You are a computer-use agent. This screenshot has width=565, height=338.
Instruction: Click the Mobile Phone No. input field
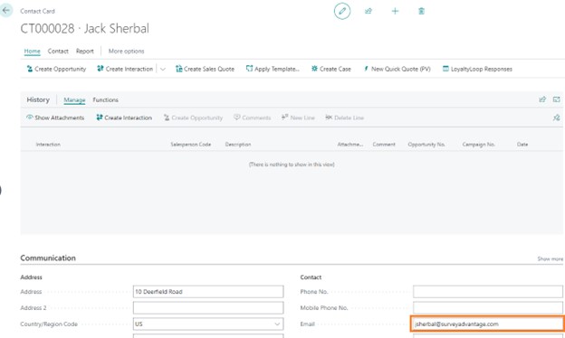488,308
